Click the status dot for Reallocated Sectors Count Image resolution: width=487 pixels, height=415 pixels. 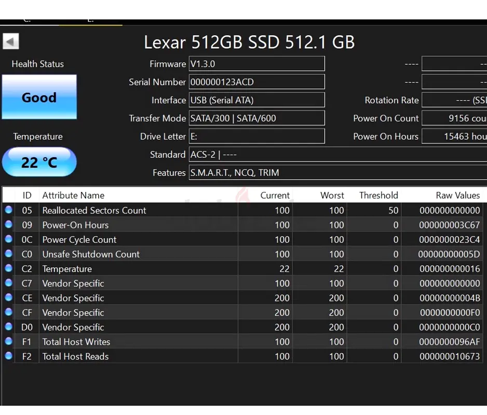[9, 210]
